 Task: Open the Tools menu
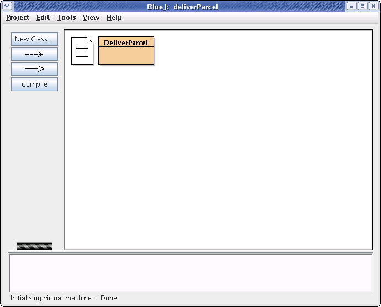coord(66,18)
